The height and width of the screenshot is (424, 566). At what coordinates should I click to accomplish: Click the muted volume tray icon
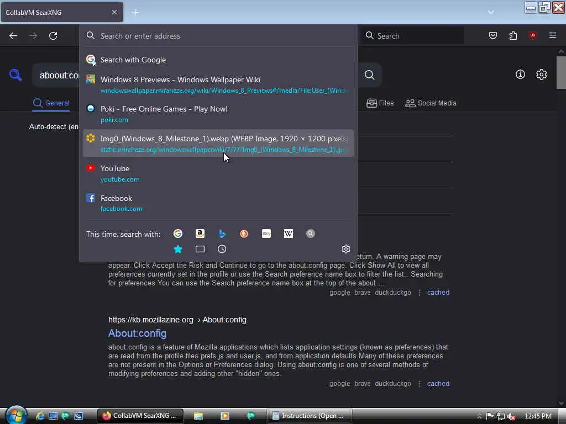pos(511,416)
